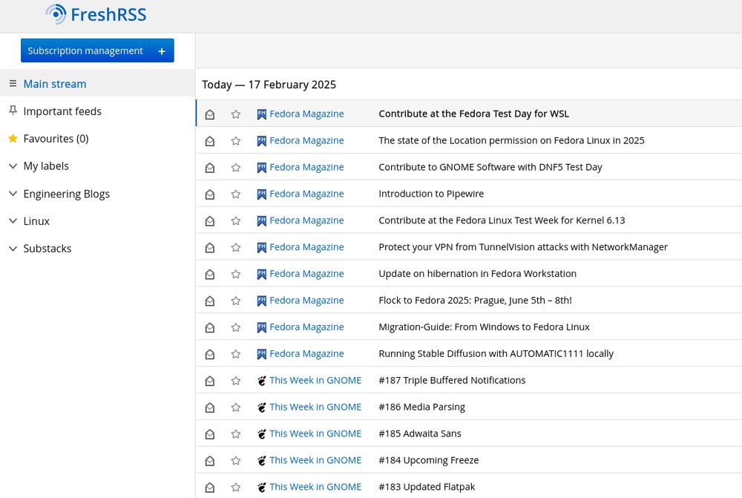
Task: Select Main stream in sidebar
Action: (x=55, y=84)
